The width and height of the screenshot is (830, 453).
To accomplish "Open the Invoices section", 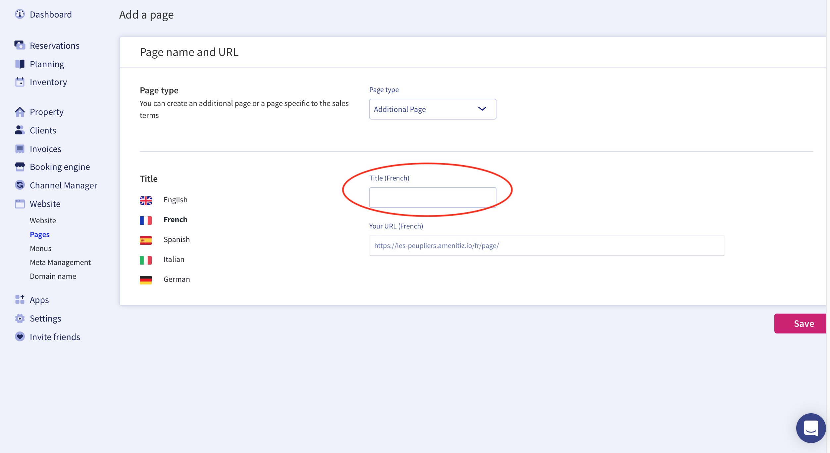I will coord(46,149).
